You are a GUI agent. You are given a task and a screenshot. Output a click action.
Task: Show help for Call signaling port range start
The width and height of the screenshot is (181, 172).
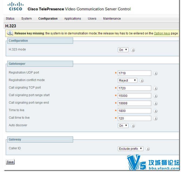(156, 96)
